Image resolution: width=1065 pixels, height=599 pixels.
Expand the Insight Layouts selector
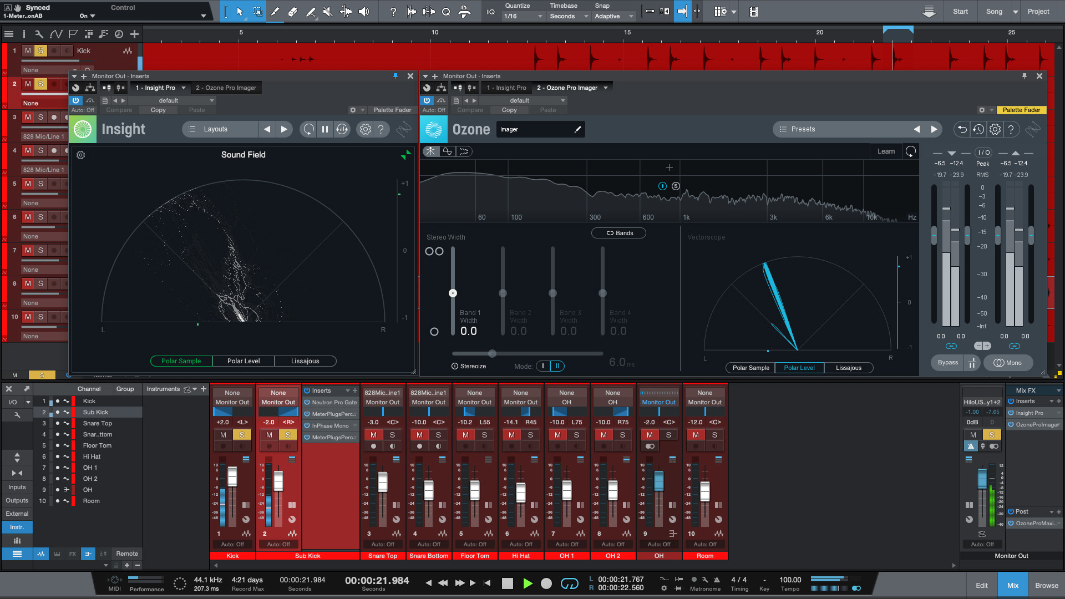(x=220, y=129)
